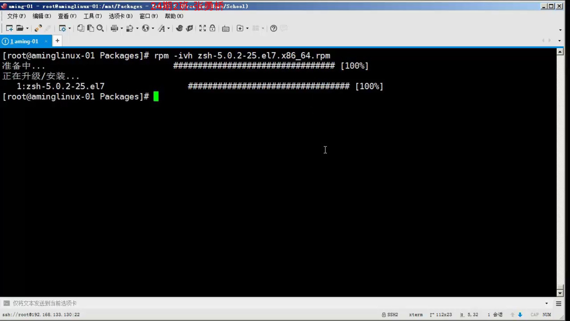Click the Paste clipboard icon
Viewport: 570px width, 321px height.
coord(90,28)
